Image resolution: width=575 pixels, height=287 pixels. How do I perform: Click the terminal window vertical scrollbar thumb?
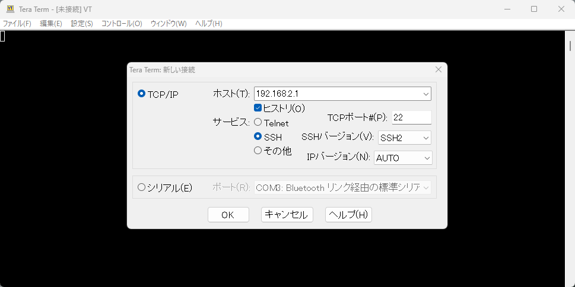pos(570,46)
